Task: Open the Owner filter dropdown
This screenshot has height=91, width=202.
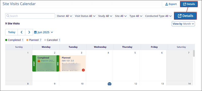Action: point(65,16)
